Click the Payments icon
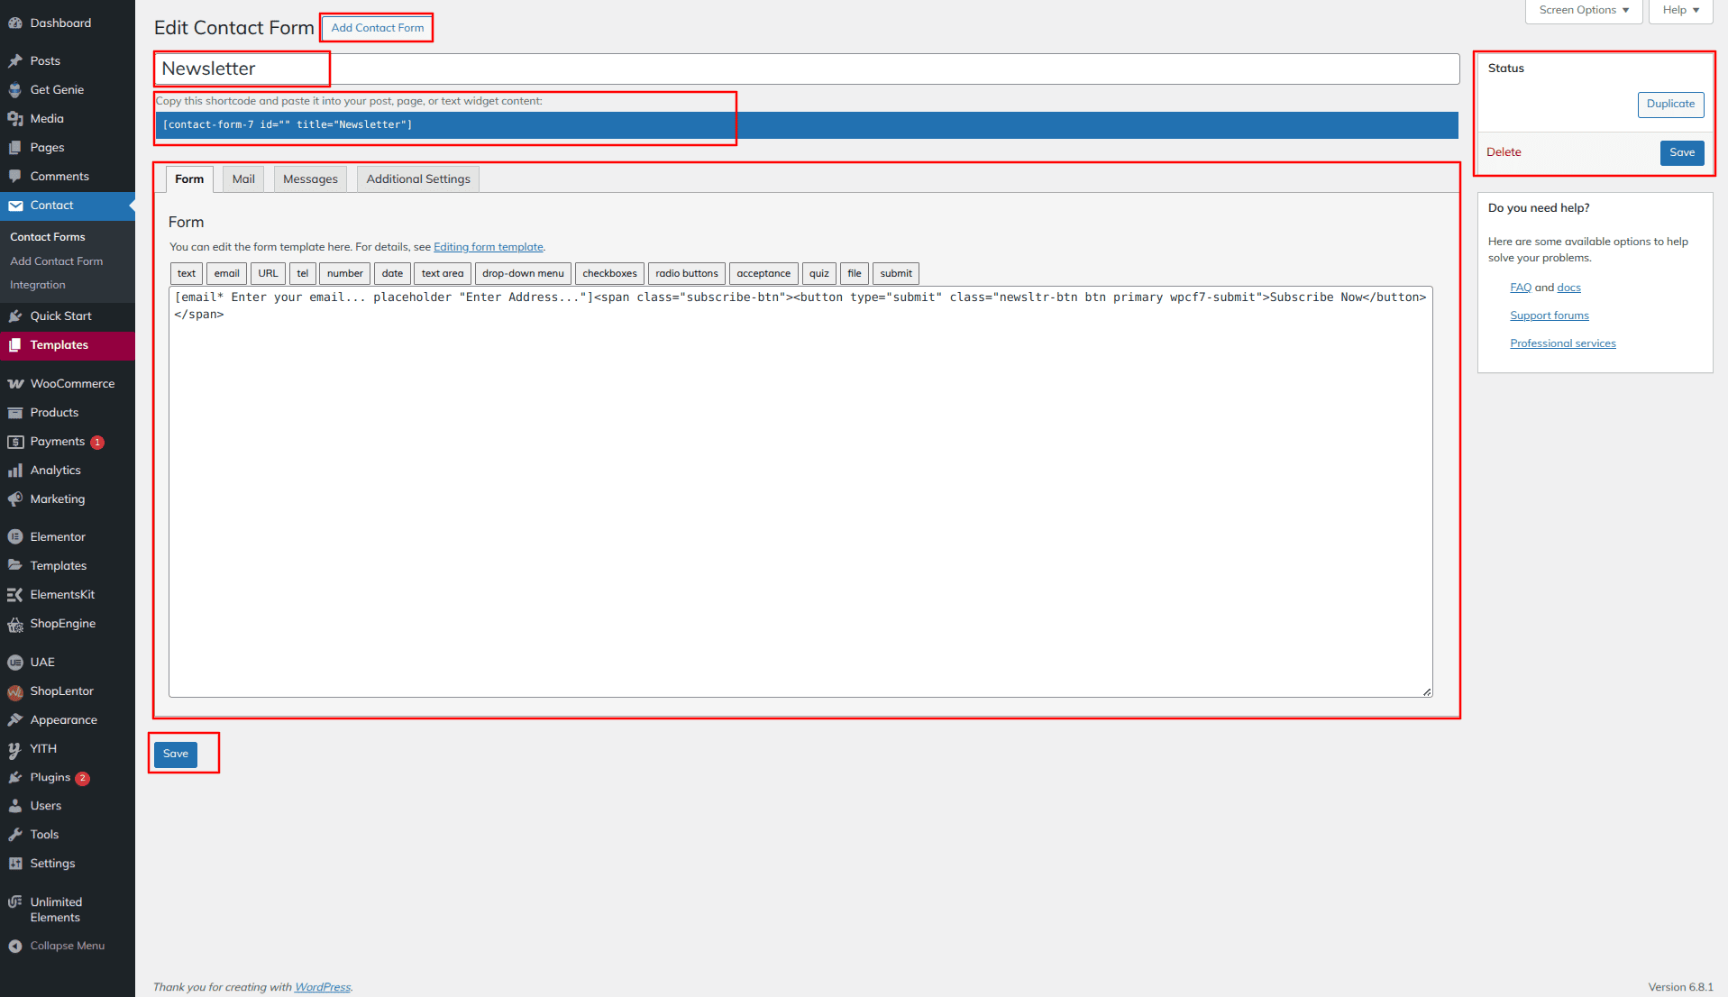 coord(15,442)
